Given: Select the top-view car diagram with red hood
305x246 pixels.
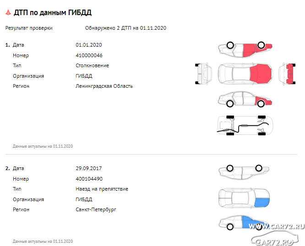Looking at the screenshot, I should (245, 74).
